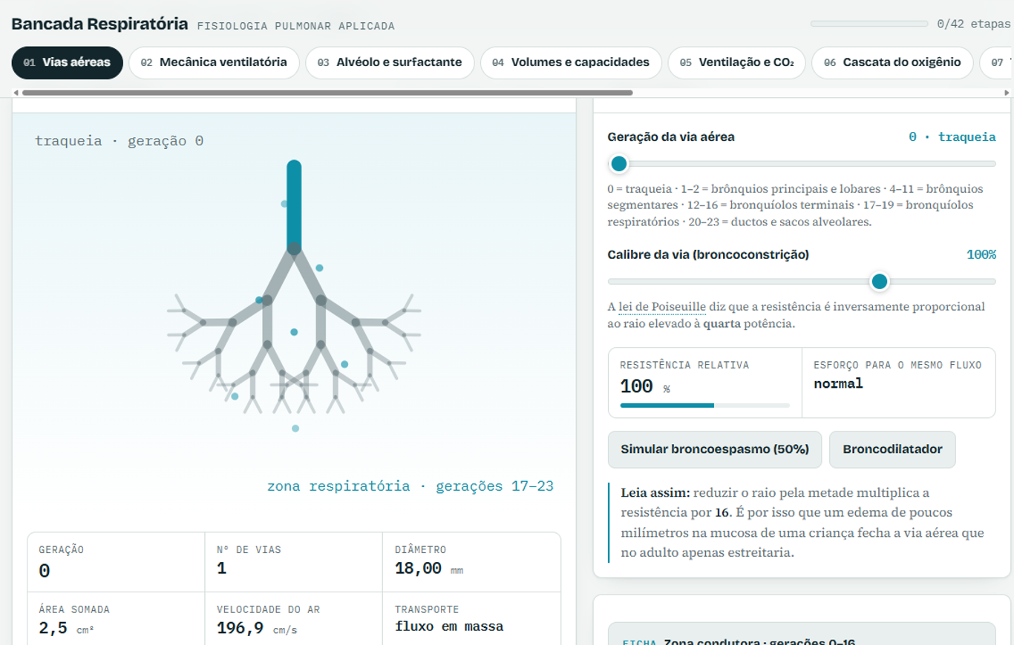Click the horizontal tab scrollbar thumb
This screenshot has height=645, width=1014.
[x=327, y=93]
